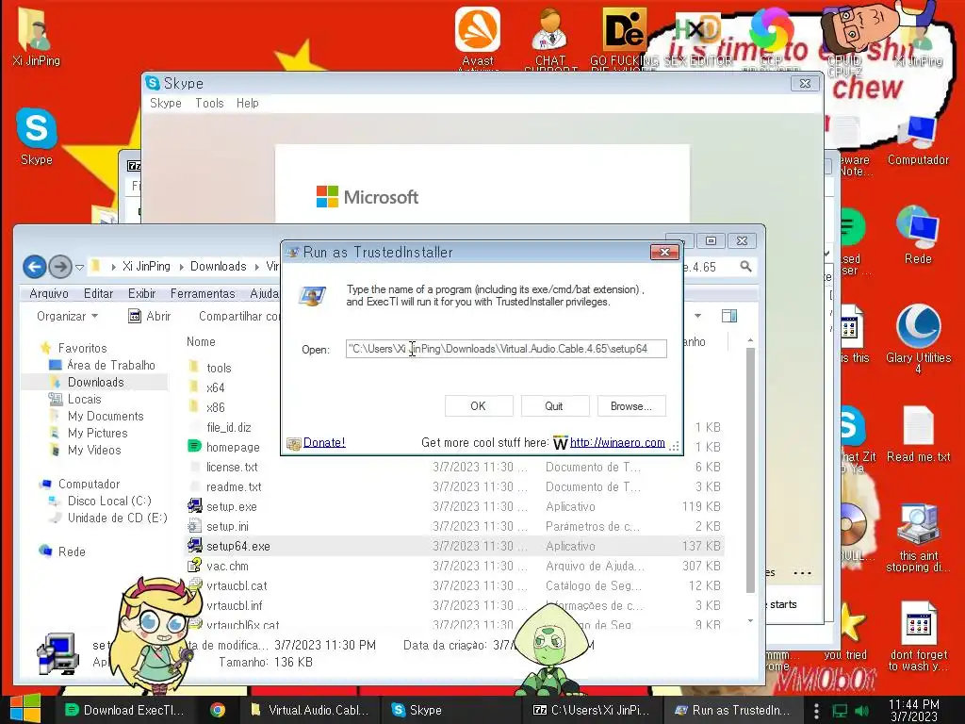
Task: Select Unidade de CD (E:) in sidebar
Action: [117, 518]
